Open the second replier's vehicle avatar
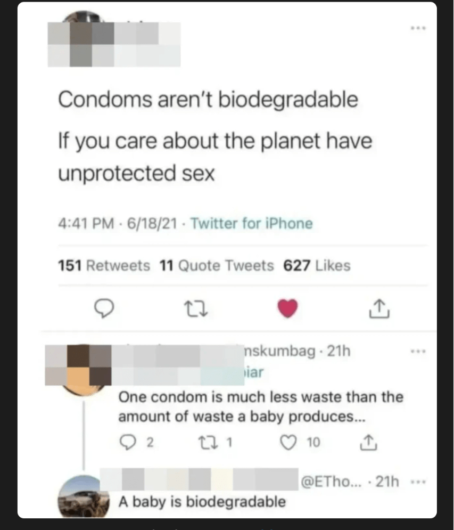The height and width of the screenshot is (530, 454). tap(84, 496)
